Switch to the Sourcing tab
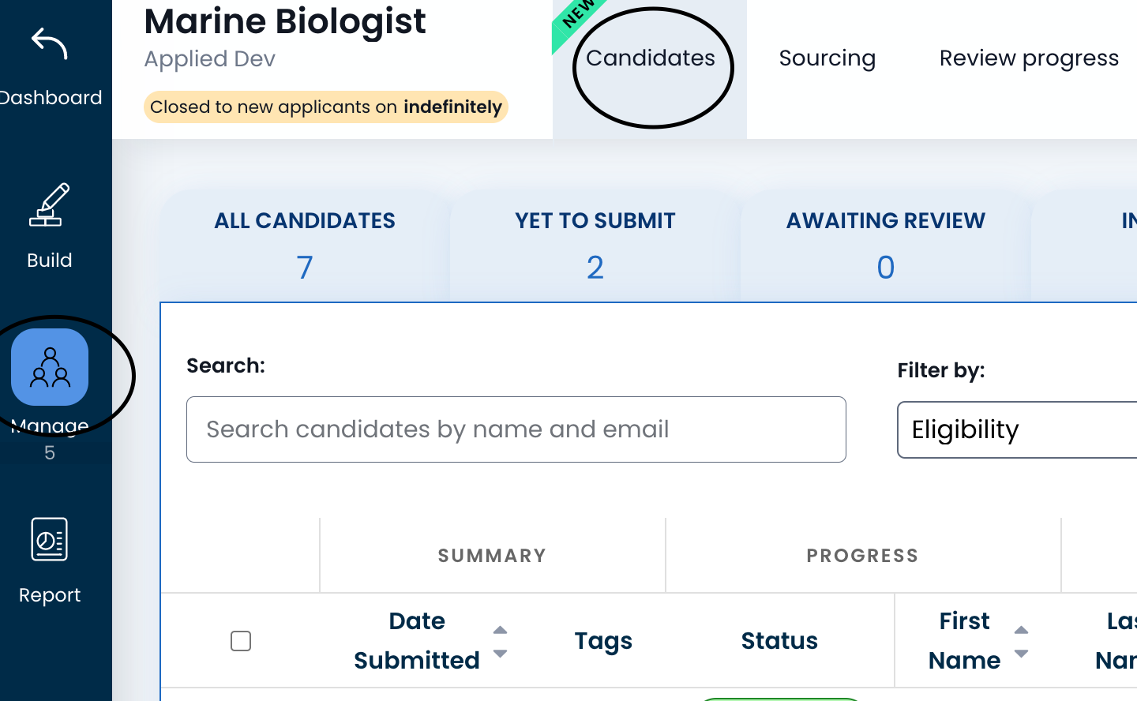 pos(827,58)
